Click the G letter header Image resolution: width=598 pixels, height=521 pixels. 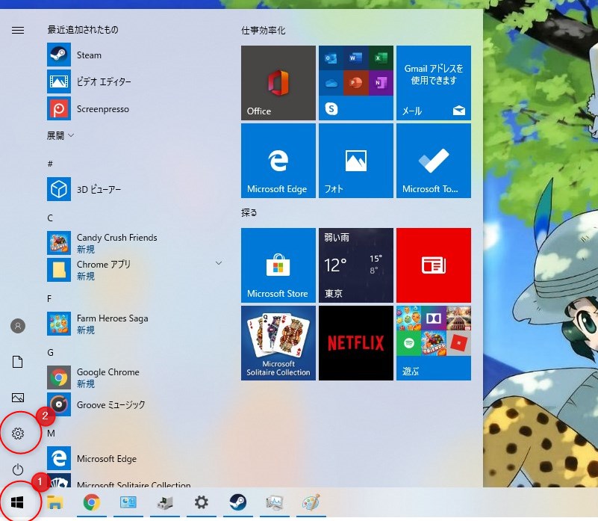(50, 353)
